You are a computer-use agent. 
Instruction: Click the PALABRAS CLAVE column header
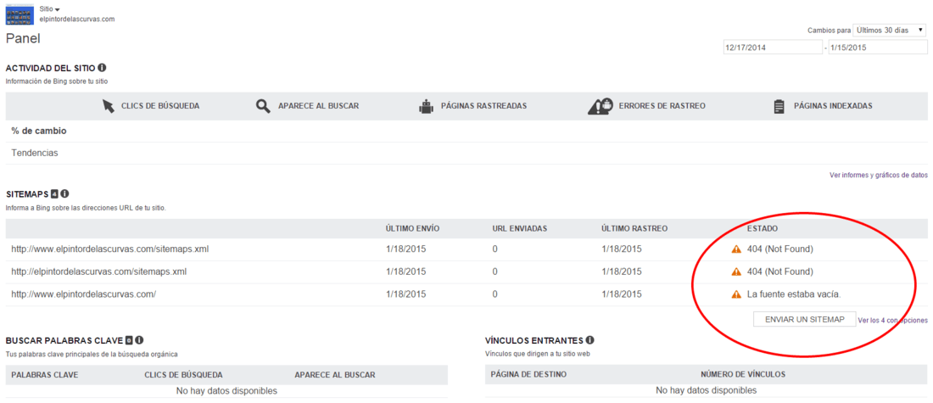[45, 375]
